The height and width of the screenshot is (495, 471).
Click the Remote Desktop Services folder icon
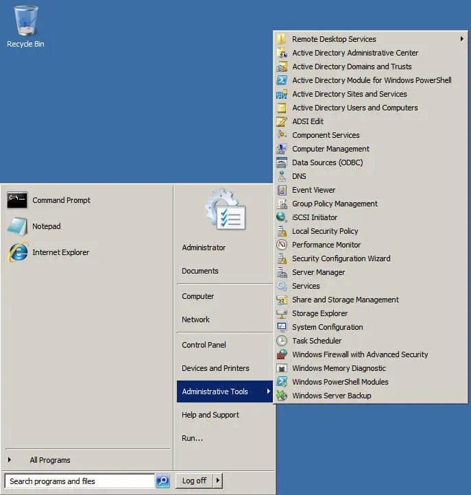click(282, 39)
